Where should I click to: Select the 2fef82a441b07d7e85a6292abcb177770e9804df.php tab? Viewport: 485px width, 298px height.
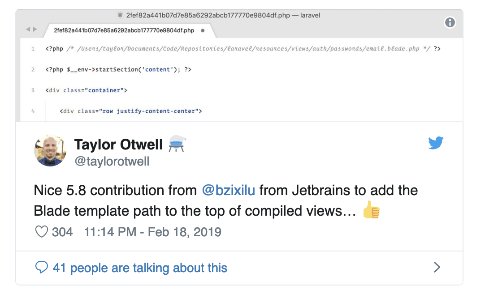(124, 30)
